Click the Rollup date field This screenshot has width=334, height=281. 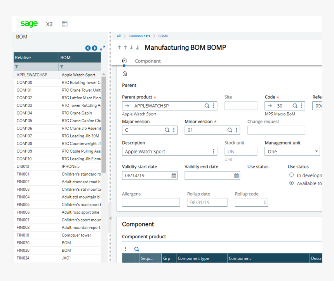[x=207, y=202]
